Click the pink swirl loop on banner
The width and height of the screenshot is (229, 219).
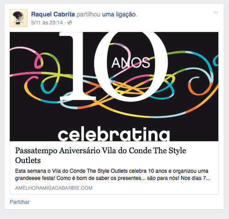pyautogui.click(x=38, y=61)
